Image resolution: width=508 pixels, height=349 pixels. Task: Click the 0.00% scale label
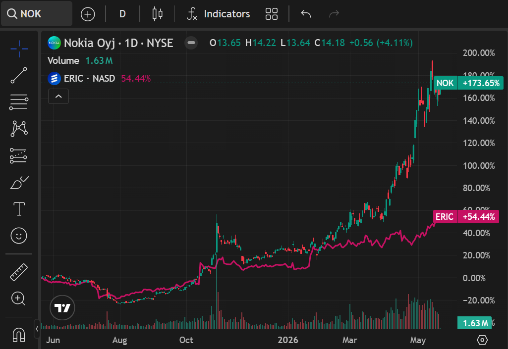pyautogui.click(x=474, y=278)
